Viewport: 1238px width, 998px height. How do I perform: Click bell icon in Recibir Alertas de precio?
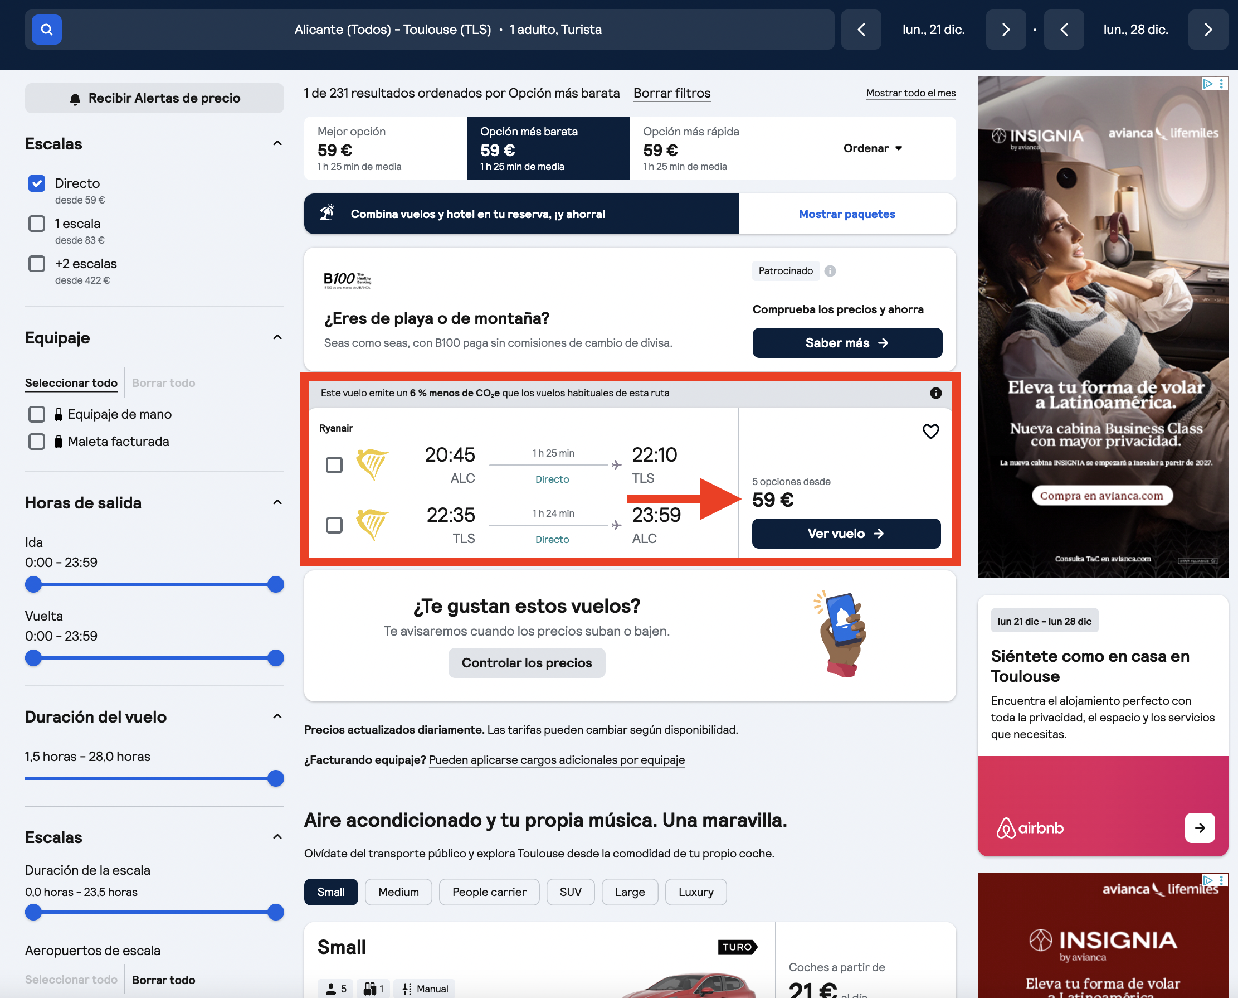click(x=75, y=99)
